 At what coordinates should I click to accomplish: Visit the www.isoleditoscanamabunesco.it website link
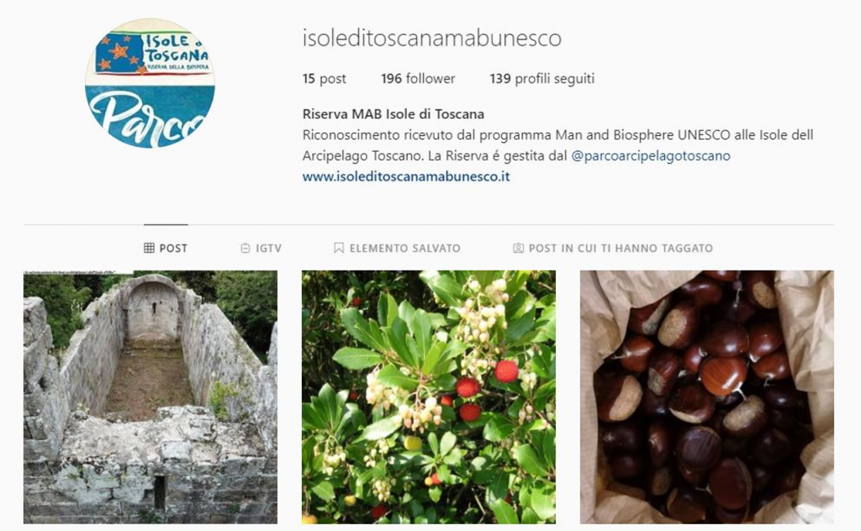point(406,176)
